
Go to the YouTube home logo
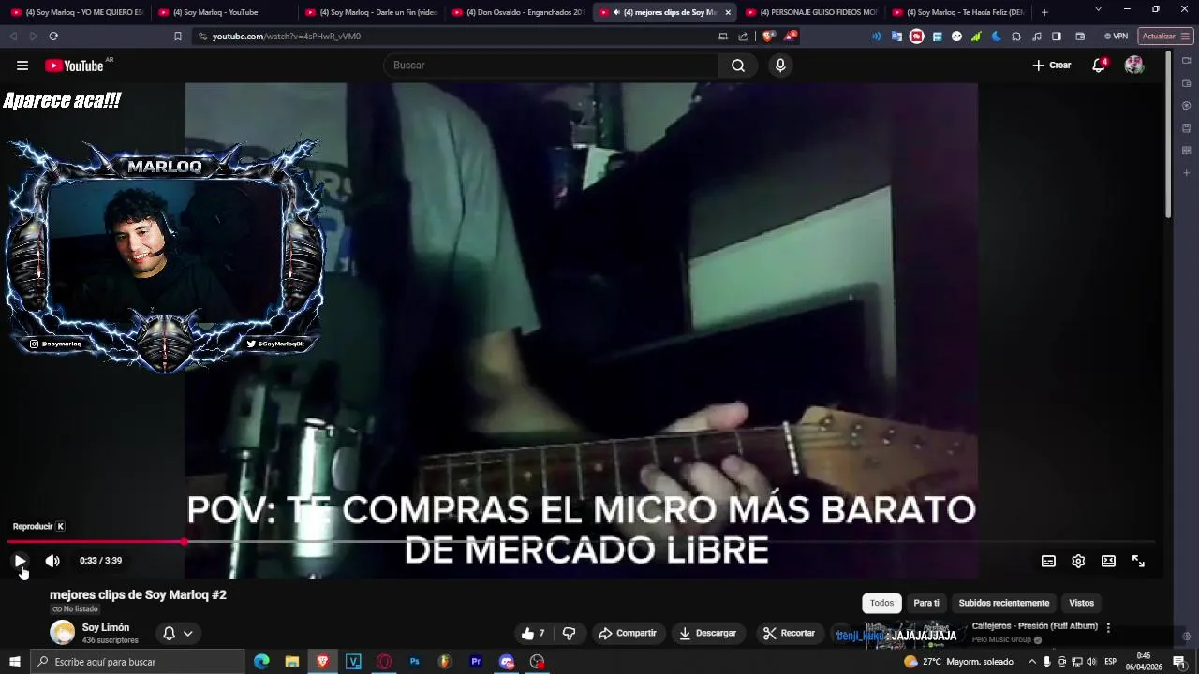pyautogui.click(x=75, y=66)
